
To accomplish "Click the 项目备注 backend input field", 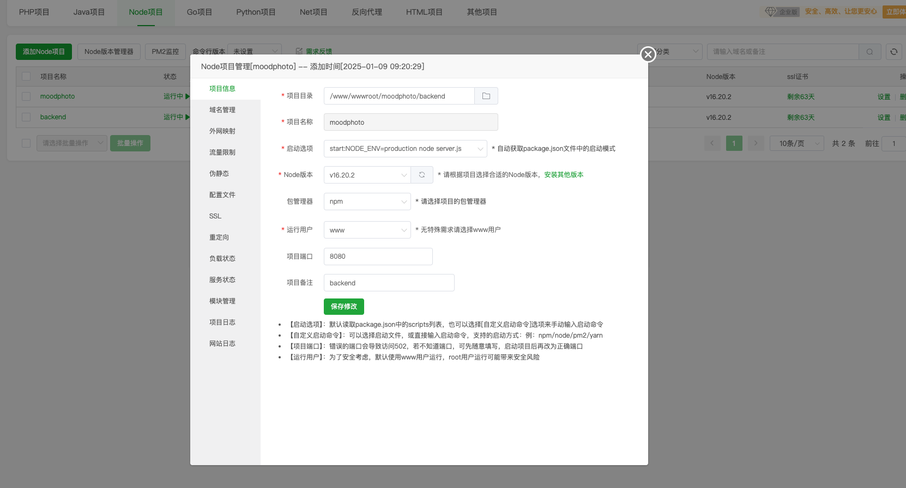I will coord(389,283).
